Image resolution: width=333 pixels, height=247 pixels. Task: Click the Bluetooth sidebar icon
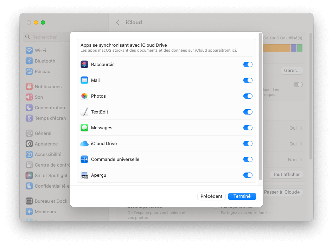pos(29,61)
